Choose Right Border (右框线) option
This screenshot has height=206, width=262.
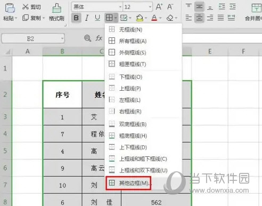pyautogui.click(x=143, y=112)
